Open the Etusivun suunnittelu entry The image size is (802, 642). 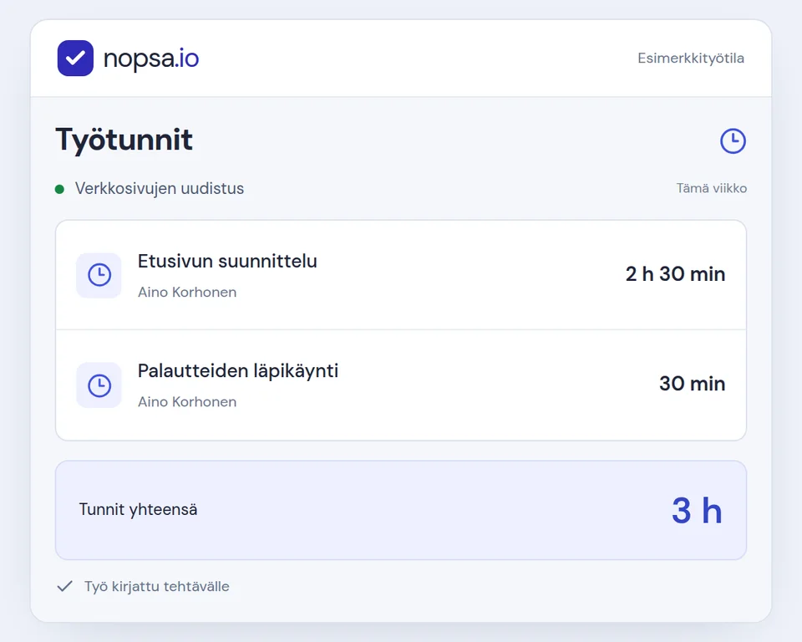pos(227,262)
